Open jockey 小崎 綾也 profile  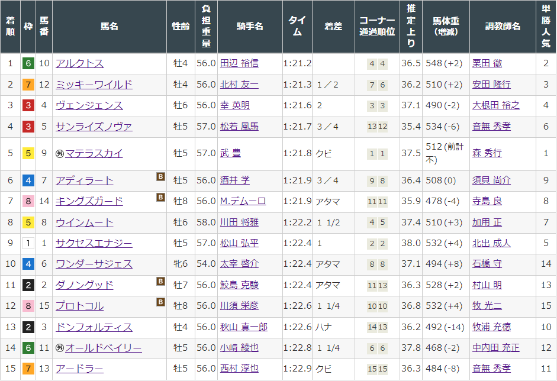239,348
